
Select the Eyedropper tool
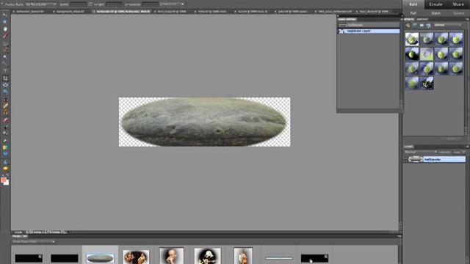pos(5,36)
